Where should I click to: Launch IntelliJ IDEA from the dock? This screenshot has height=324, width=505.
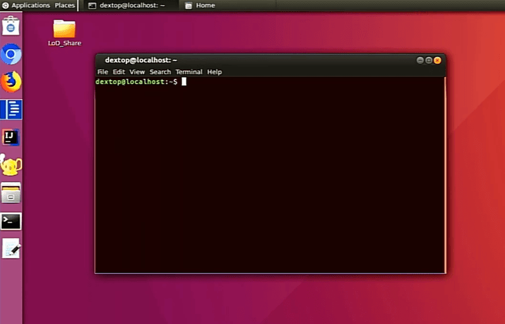(11, 137)
